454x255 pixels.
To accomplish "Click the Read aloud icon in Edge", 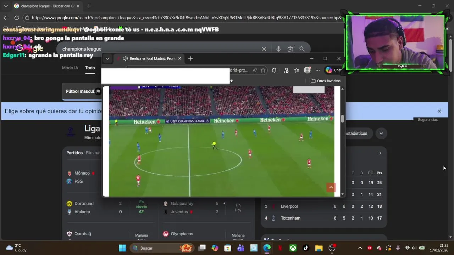I will (x=255, y=70).
